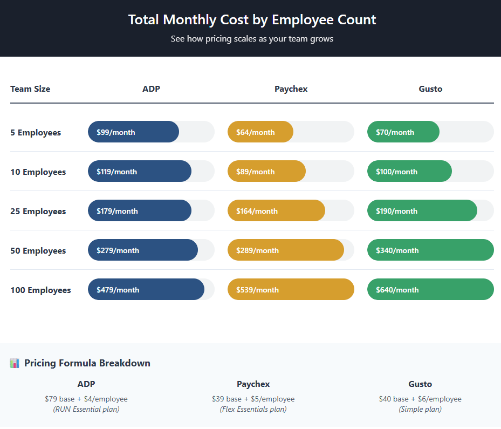Click the "100 Employees" row label
The width and height of the screenshot is (501, 429).
(40, 290)
